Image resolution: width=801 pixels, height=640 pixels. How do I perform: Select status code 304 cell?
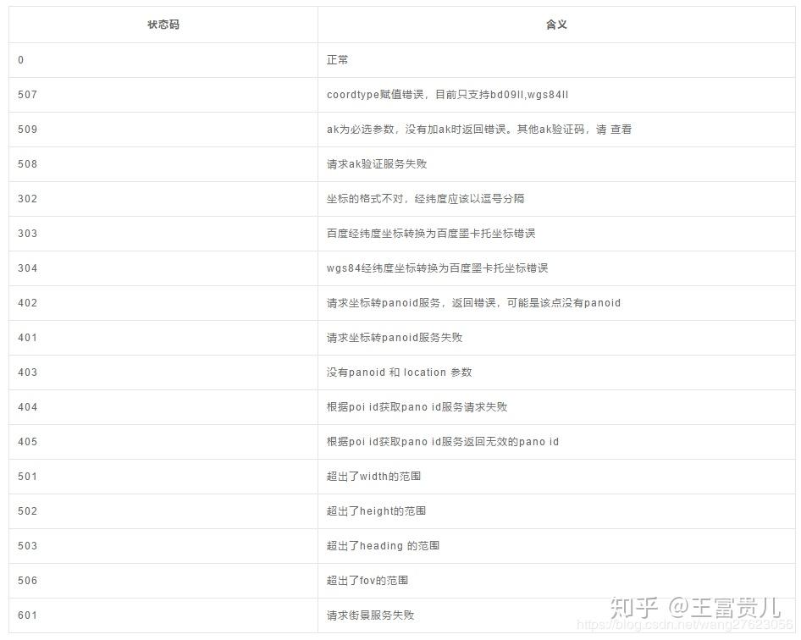(163, 268)
